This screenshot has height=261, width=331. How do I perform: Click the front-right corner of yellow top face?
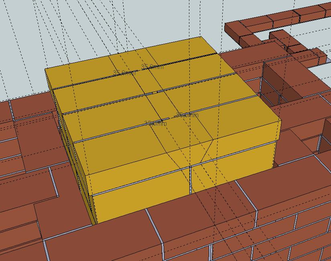pos(280,121)
